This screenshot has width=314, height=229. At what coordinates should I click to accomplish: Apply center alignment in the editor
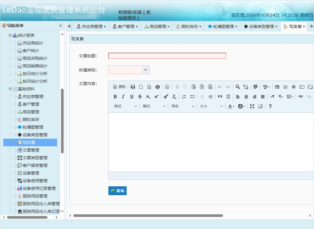pyautogui.click(x=246, y=96)
